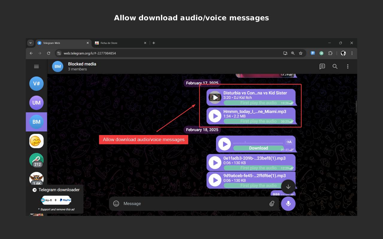Open the three-dot menu in the chat header
The height and width of the screenshot is (239, 383).
pyautogui.click(x=348, y=66)
